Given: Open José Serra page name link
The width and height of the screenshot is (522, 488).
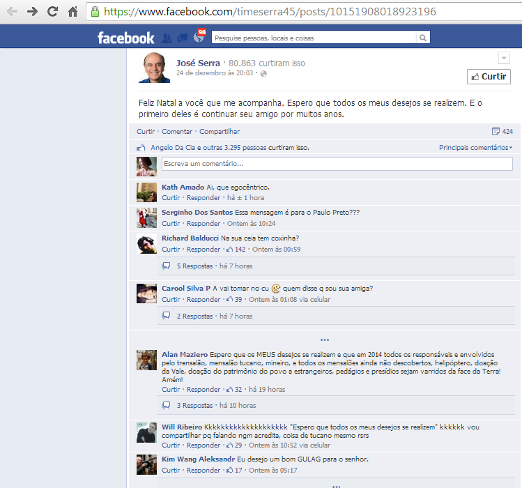Looking at the screenshot, I should click(198, 63).
